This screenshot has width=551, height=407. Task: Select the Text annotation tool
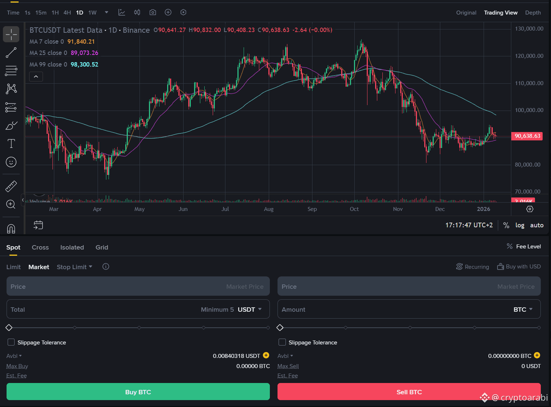click(11, 144)
